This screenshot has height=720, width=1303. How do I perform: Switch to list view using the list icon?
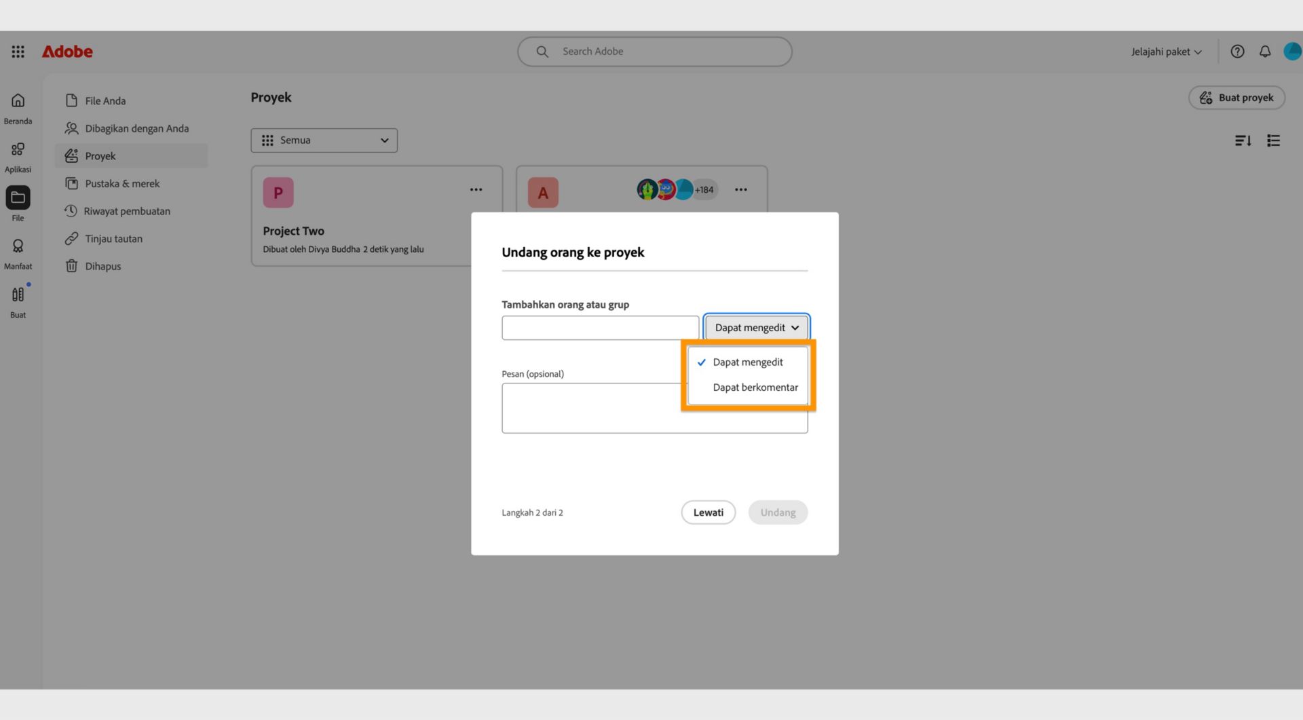(1274, 140)
